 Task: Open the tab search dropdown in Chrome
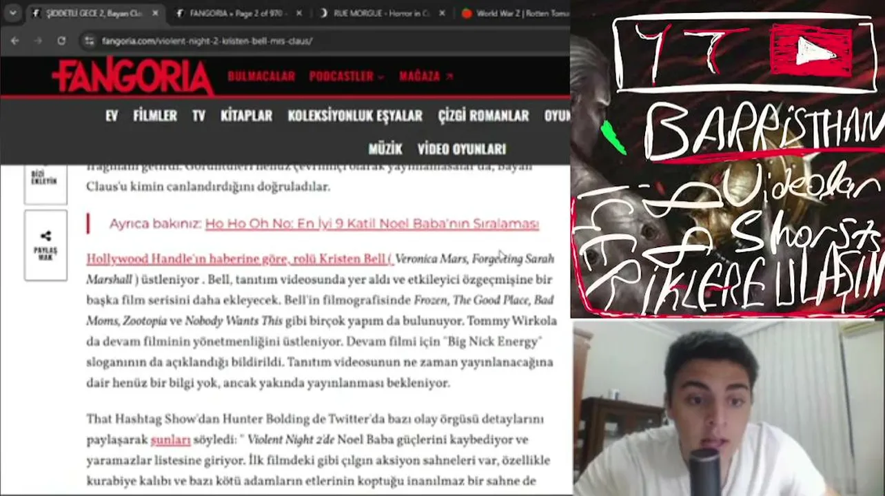pyautogui.click(x=12, y=13)
